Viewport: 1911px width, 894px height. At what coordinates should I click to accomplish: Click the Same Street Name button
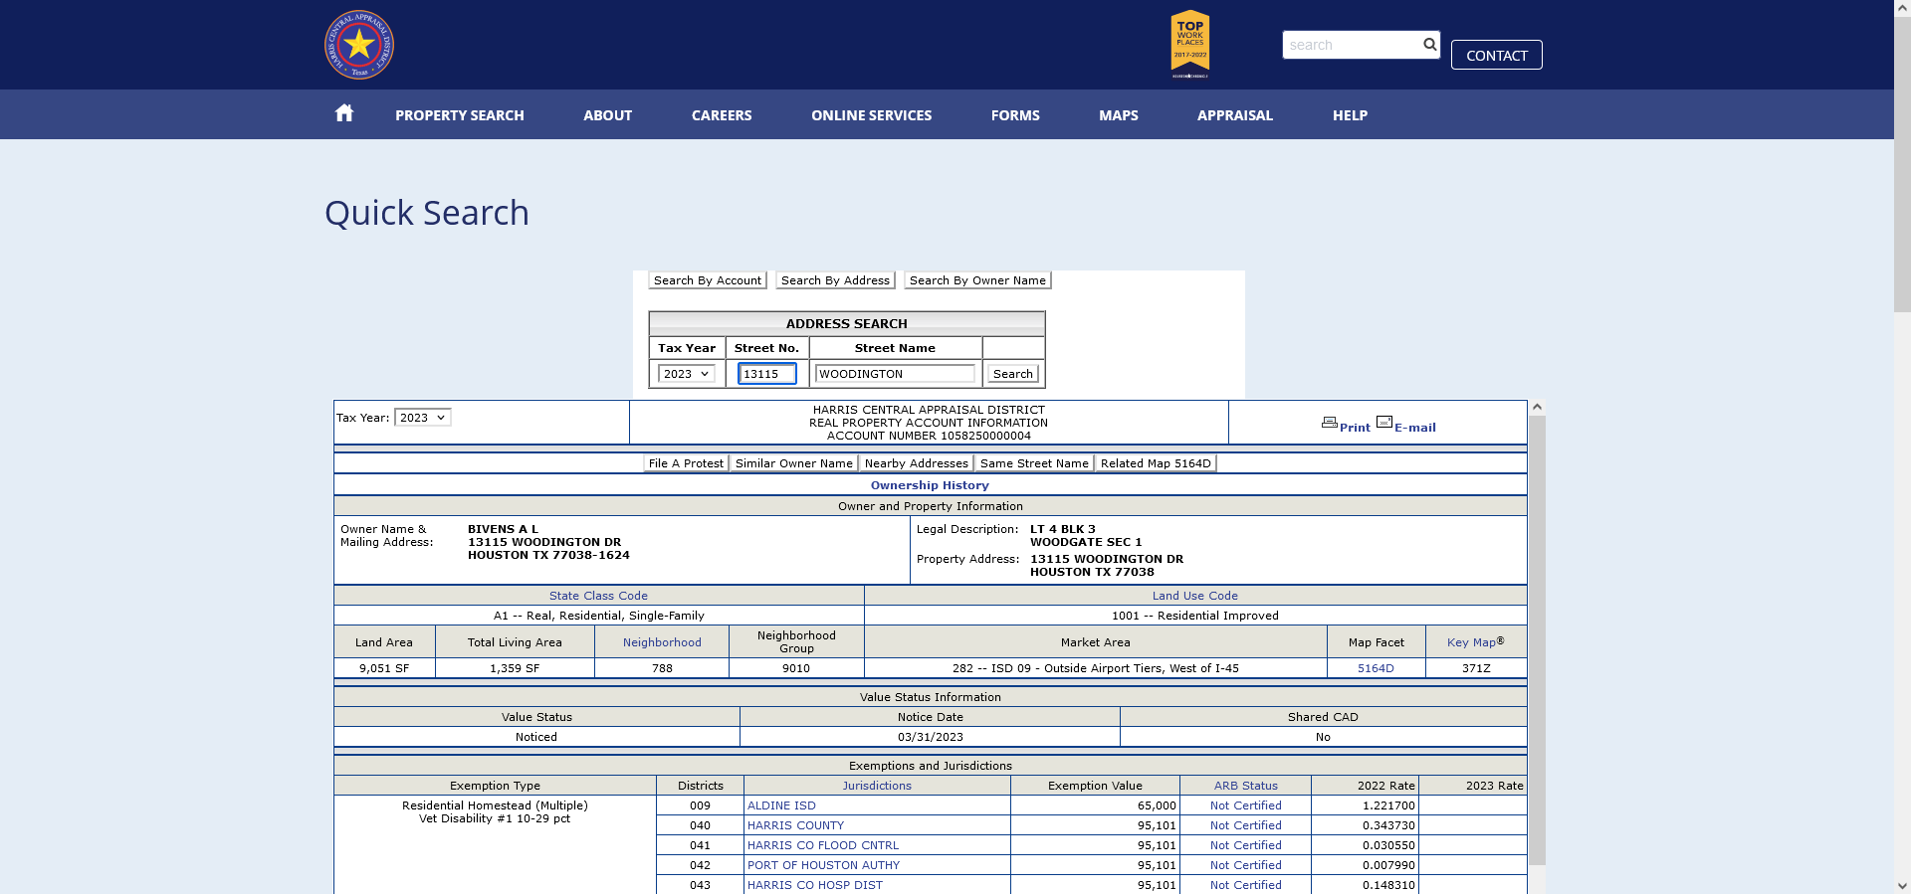[x=1034, y=463]
